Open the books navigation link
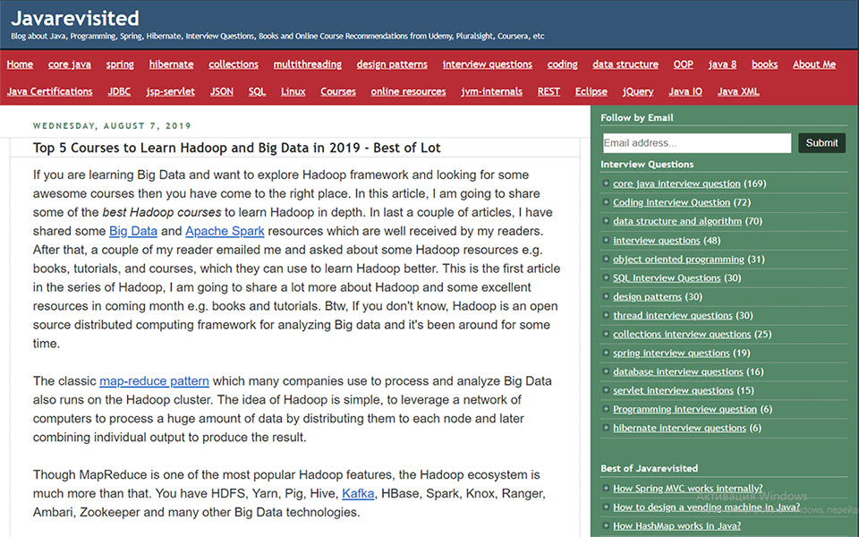Screen dimensions: 859x537 (764, 64)
